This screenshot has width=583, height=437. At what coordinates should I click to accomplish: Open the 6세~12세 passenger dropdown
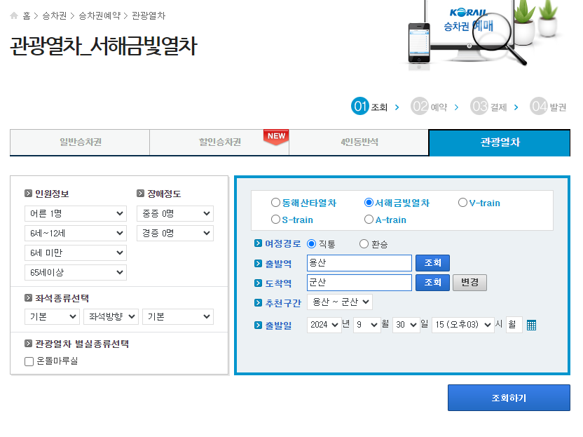point(76,234)
